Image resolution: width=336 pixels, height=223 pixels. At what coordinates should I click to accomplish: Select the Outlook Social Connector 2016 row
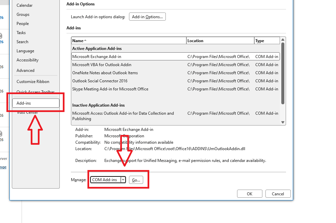pos(176,81)
